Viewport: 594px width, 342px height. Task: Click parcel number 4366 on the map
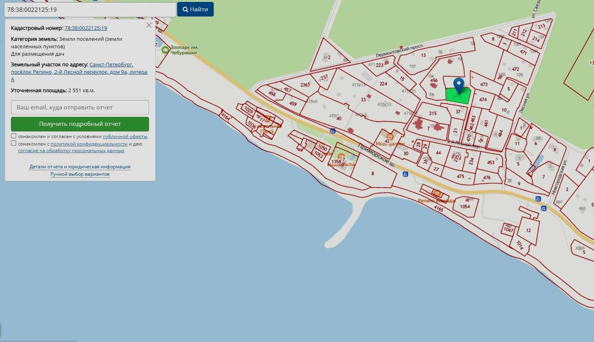[x=580, y=248]
